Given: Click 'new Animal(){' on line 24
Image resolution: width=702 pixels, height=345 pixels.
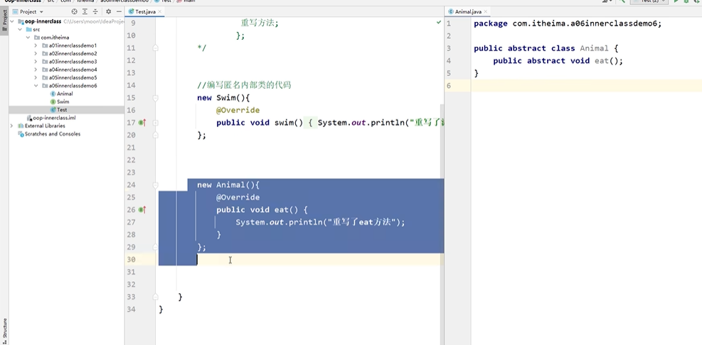Looking at the screenshot, I should coord(228,185).
